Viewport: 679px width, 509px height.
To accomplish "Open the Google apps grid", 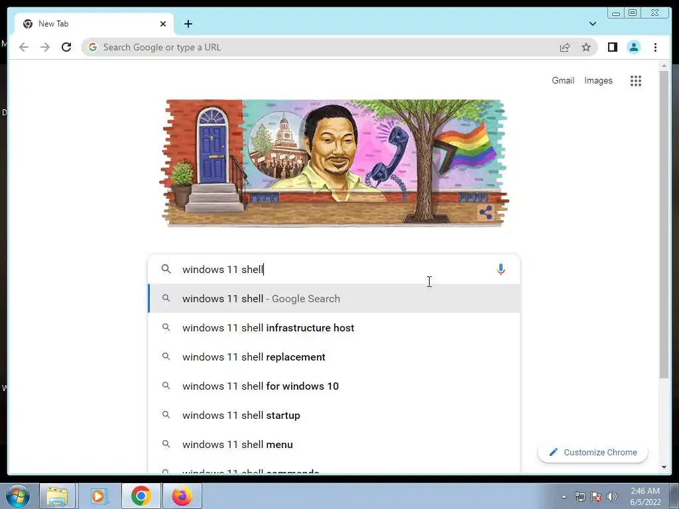I will click(636, 80).
